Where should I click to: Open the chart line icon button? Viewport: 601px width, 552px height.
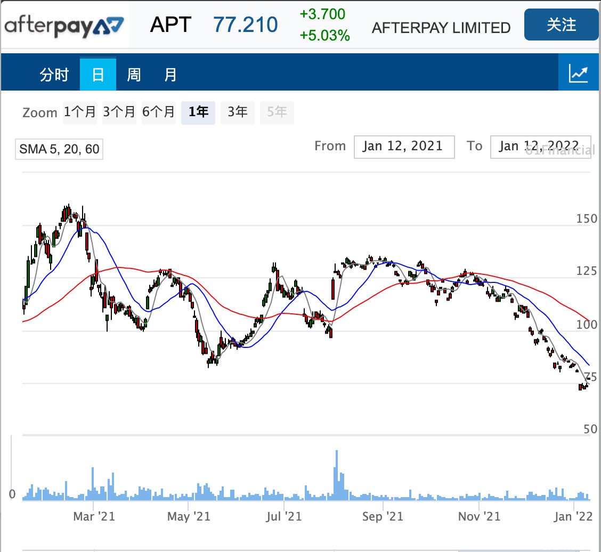579,72
